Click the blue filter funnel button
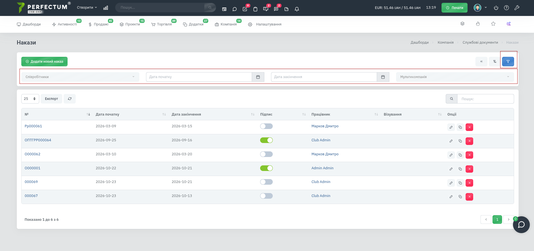534x251 pixels. coord(508,62)
